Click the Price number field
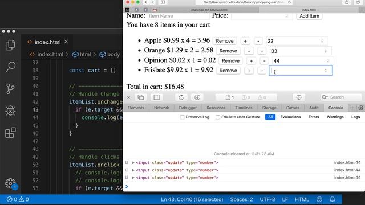365x205 pixels. [x=262, y=16]
